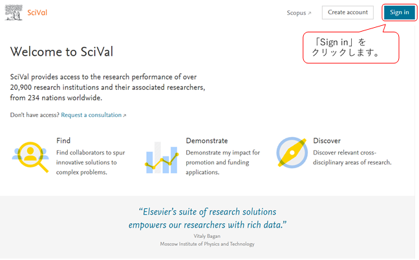The width and height of the screenshot is (419, 260).
Task: Click the Welcome to SciVal heading
Action: click(x=61, y=52)
